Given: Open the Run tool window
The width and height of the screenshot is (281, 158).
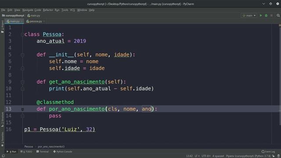Looking at the screenshot, I should (11, 151).
